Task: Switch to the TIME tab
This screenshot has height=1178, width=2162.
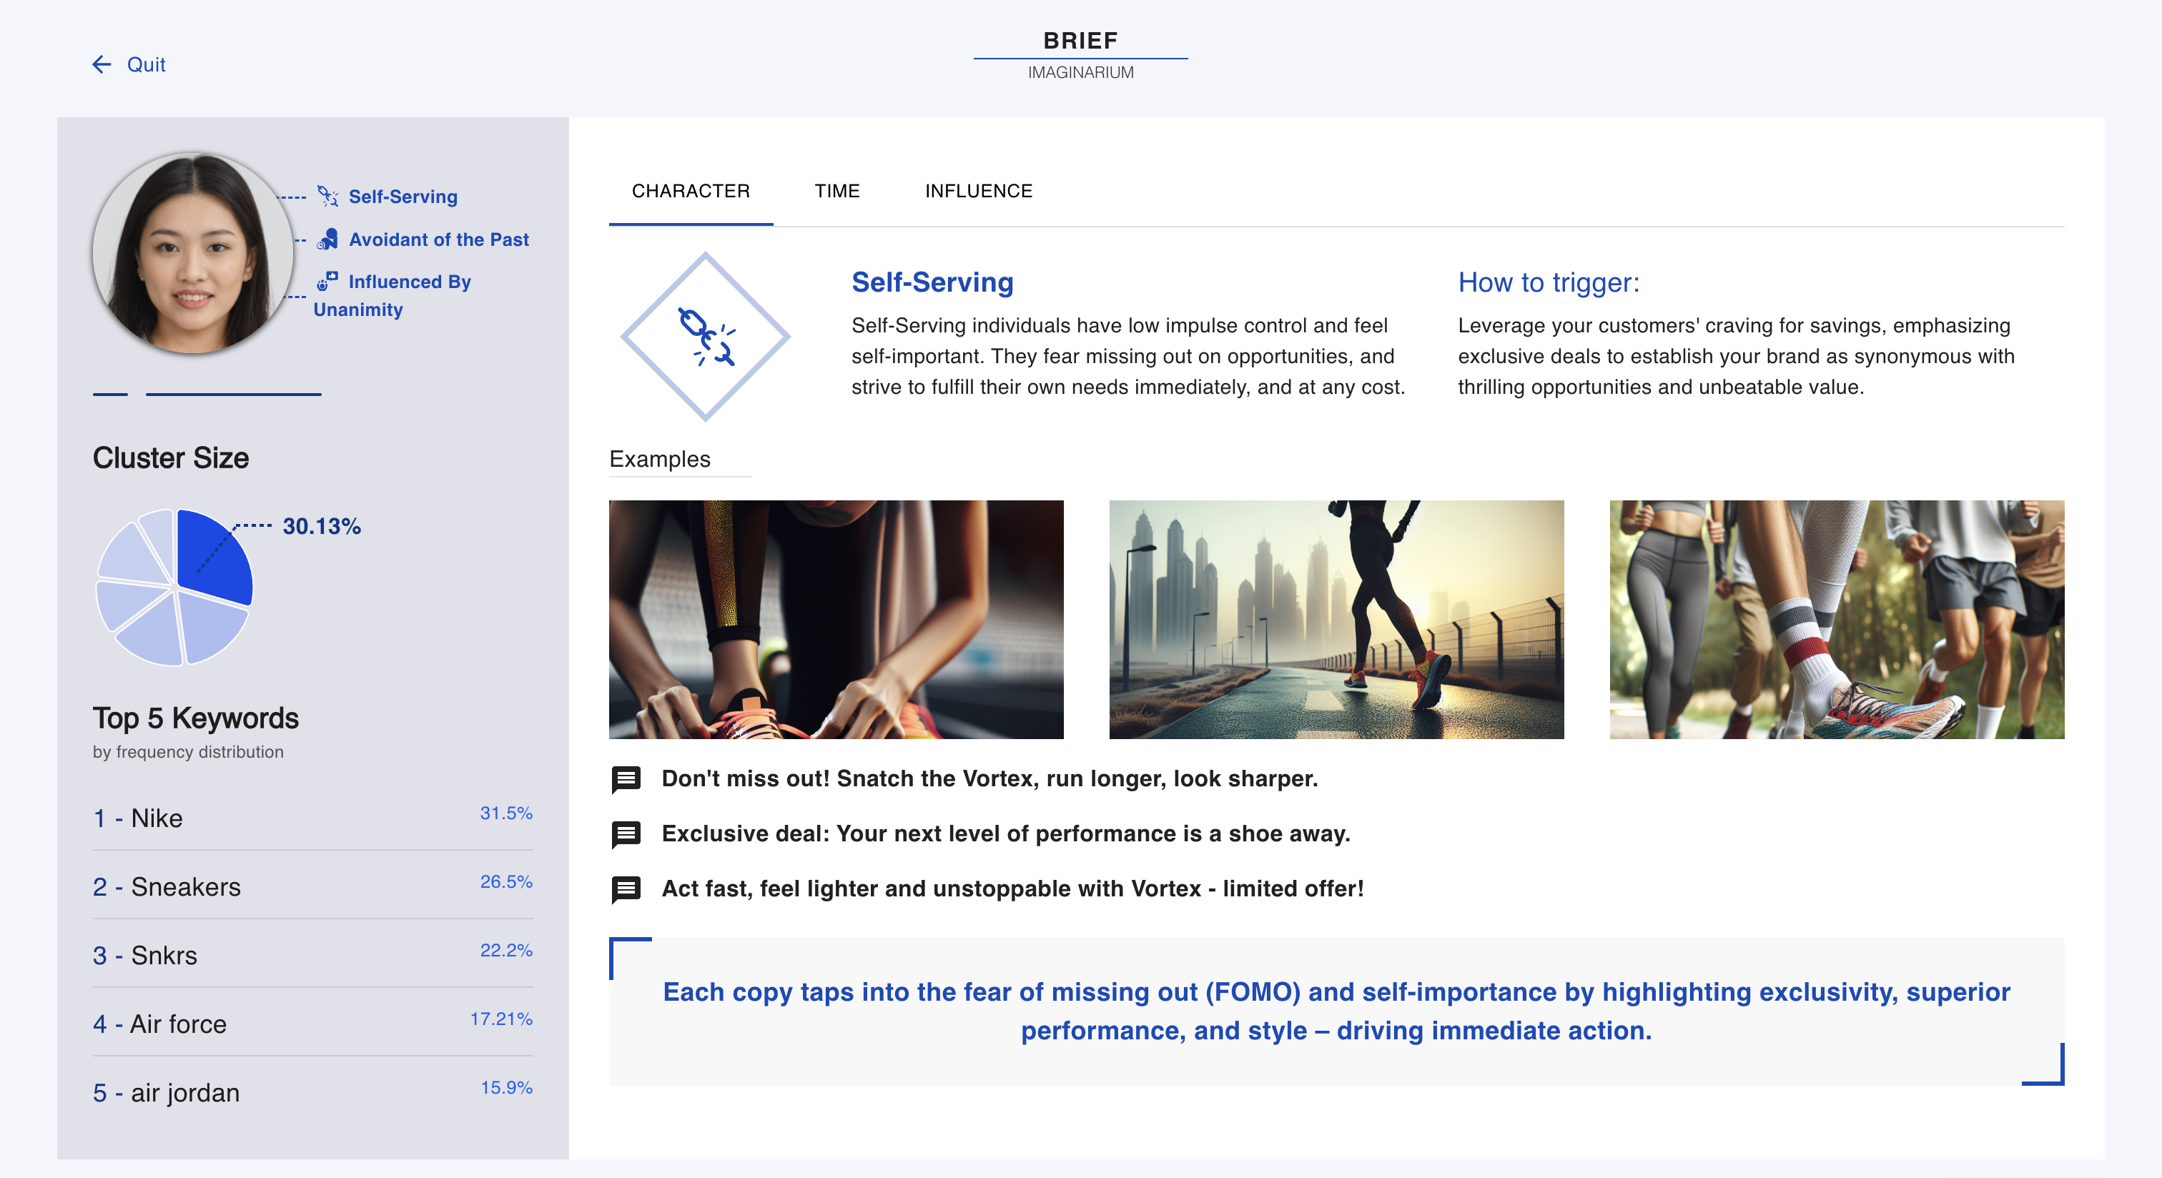Action: 836,192
